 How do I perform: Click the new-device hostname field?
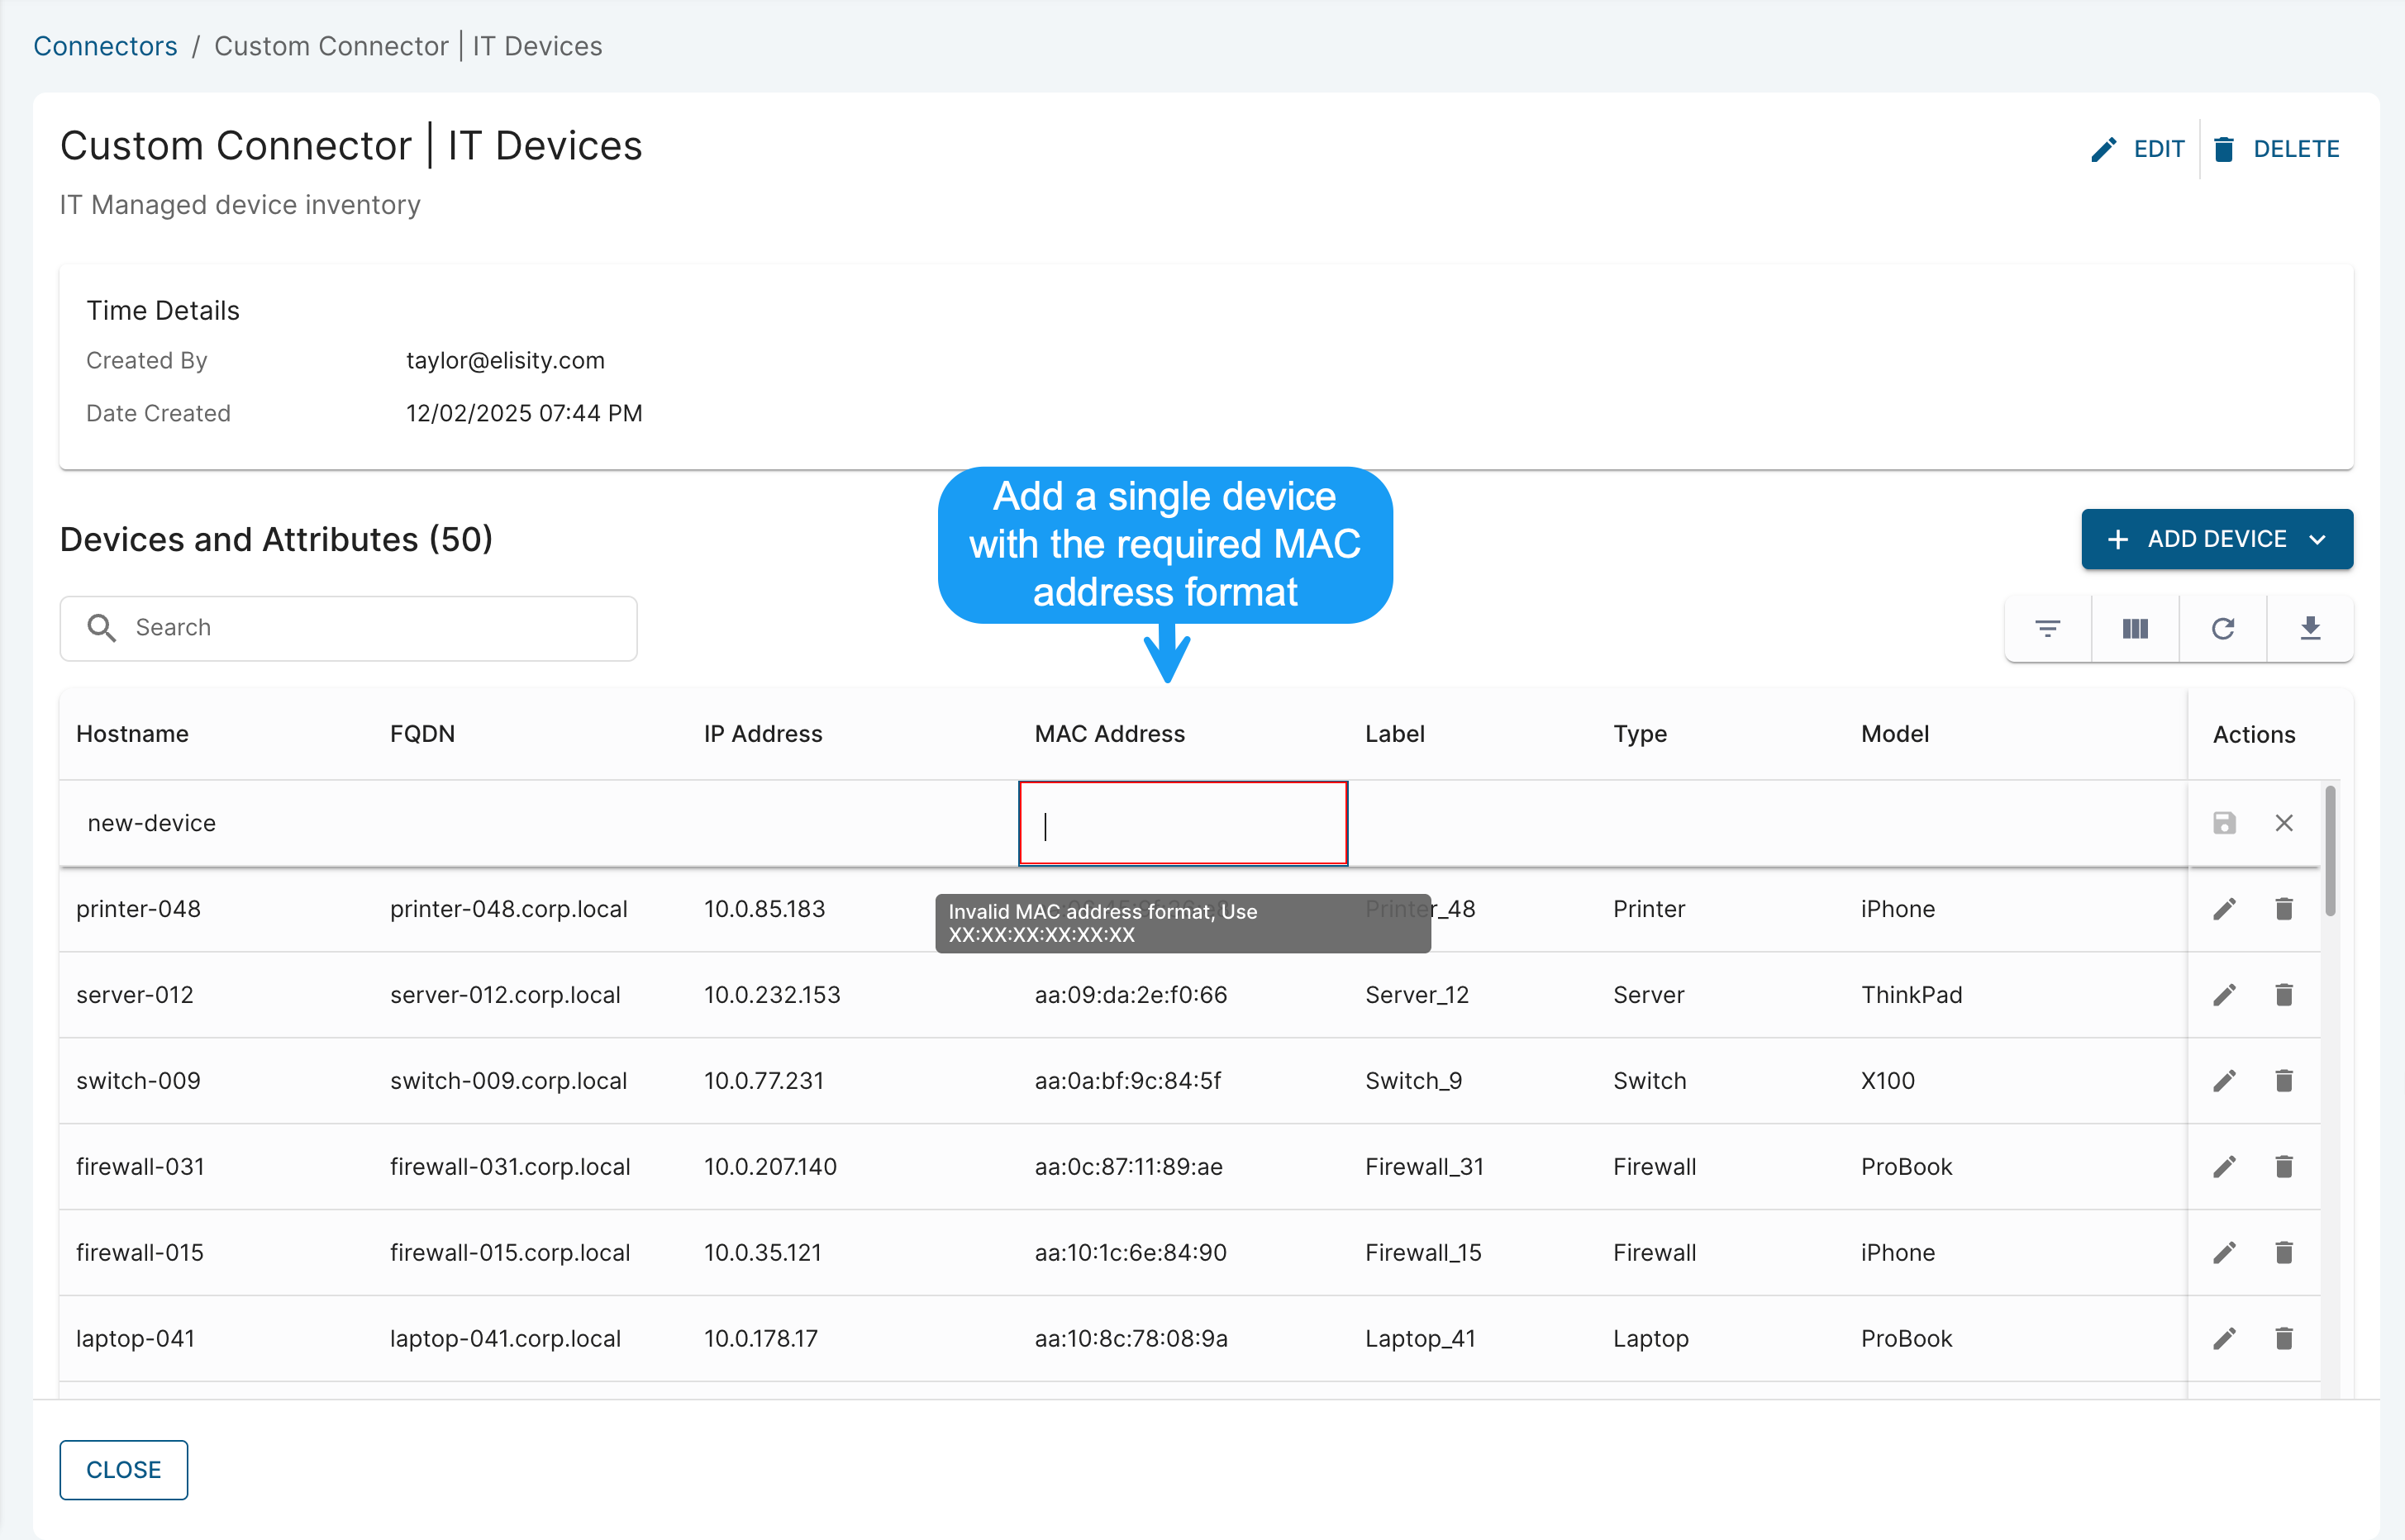151,823
